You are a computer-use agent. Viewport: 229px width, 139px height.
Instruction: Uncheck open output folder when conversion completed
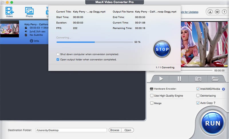[58, 60]
